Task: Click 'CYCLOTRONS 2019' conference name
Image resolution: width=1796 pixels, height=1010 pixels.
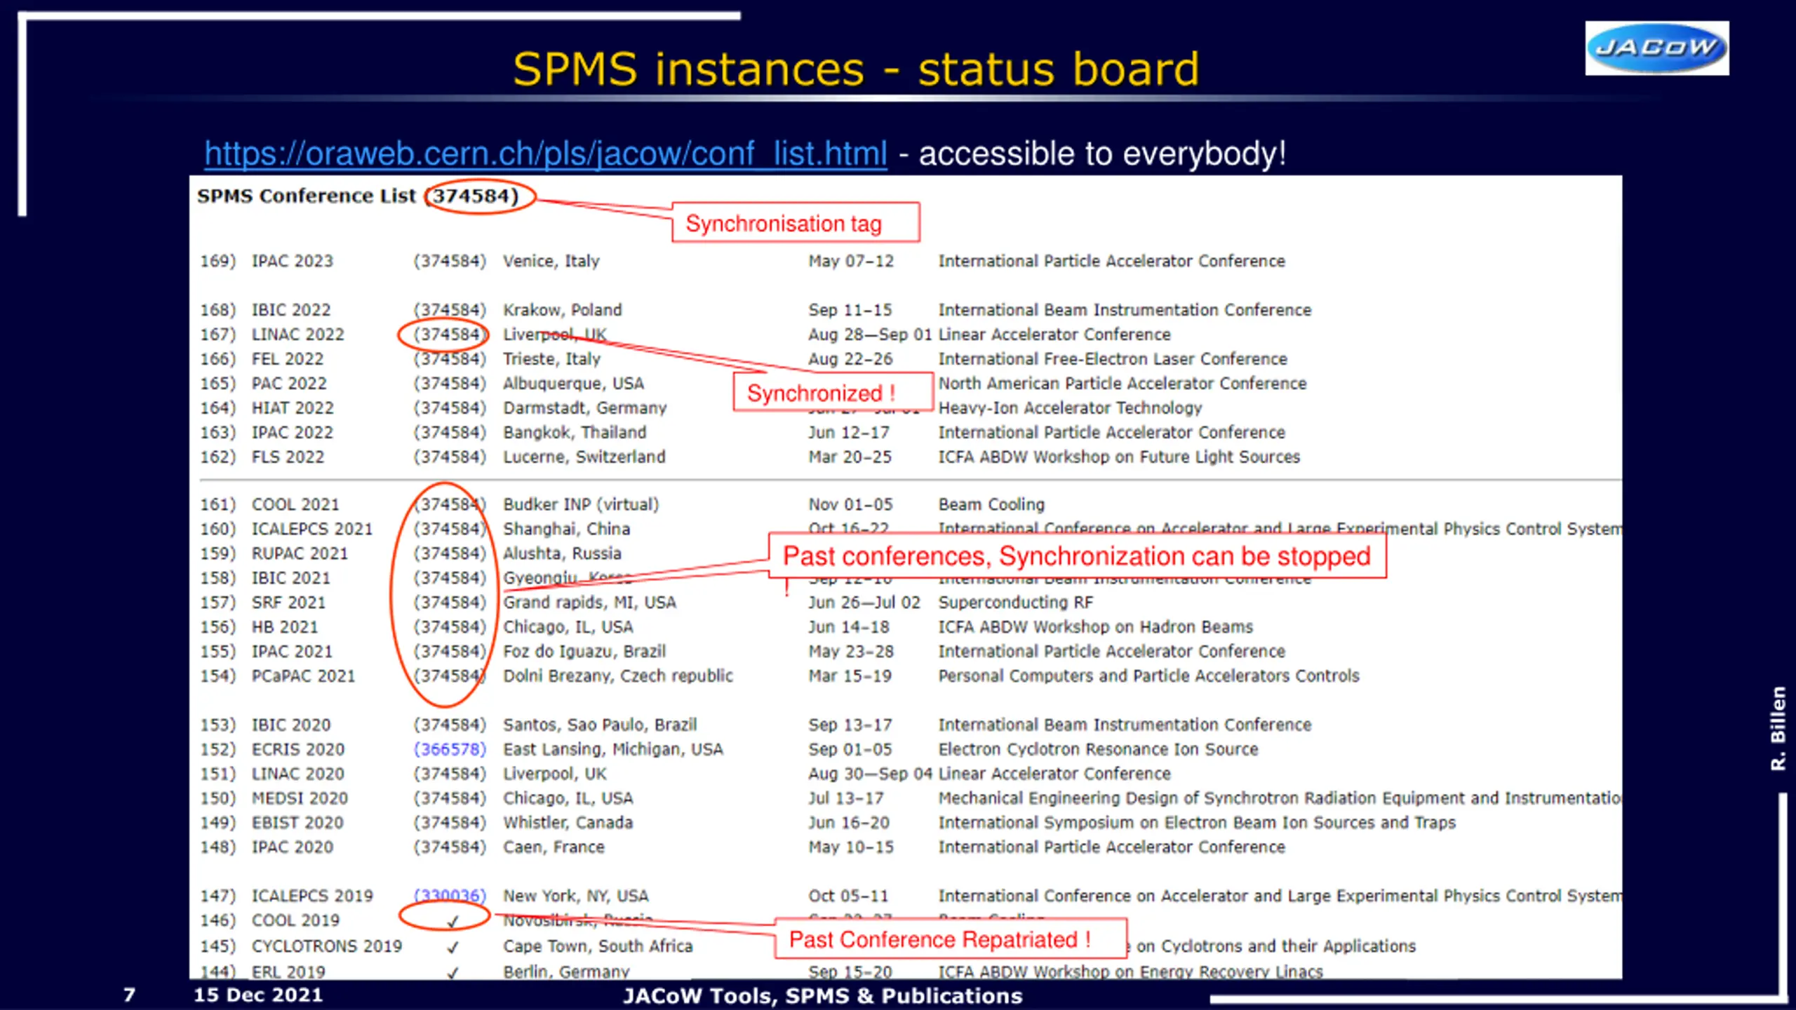Action: tap(327, 946)
